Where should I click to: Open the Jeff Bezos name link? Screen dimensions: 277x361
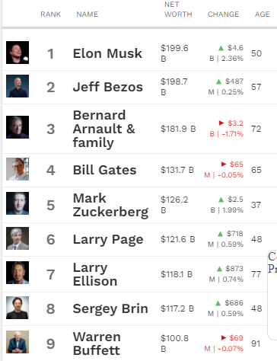coord(108,87)
